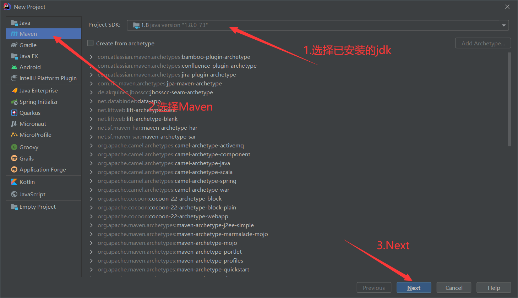
Task: Click the Application Forge icon
Action: pyautogui.click(x=14, y=169)
